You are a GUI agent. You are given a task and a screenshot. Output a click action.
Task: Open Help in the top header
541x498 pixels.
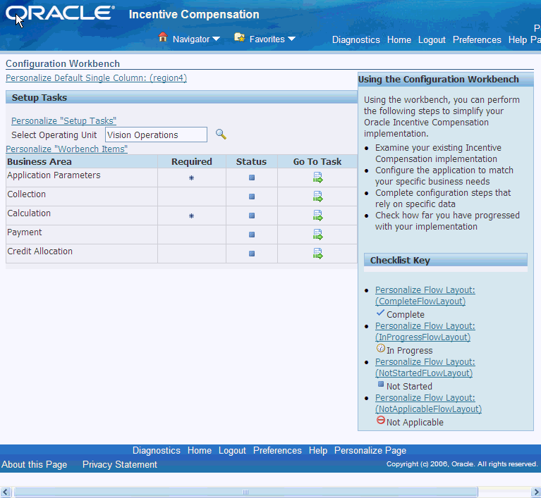pos(518,40)
